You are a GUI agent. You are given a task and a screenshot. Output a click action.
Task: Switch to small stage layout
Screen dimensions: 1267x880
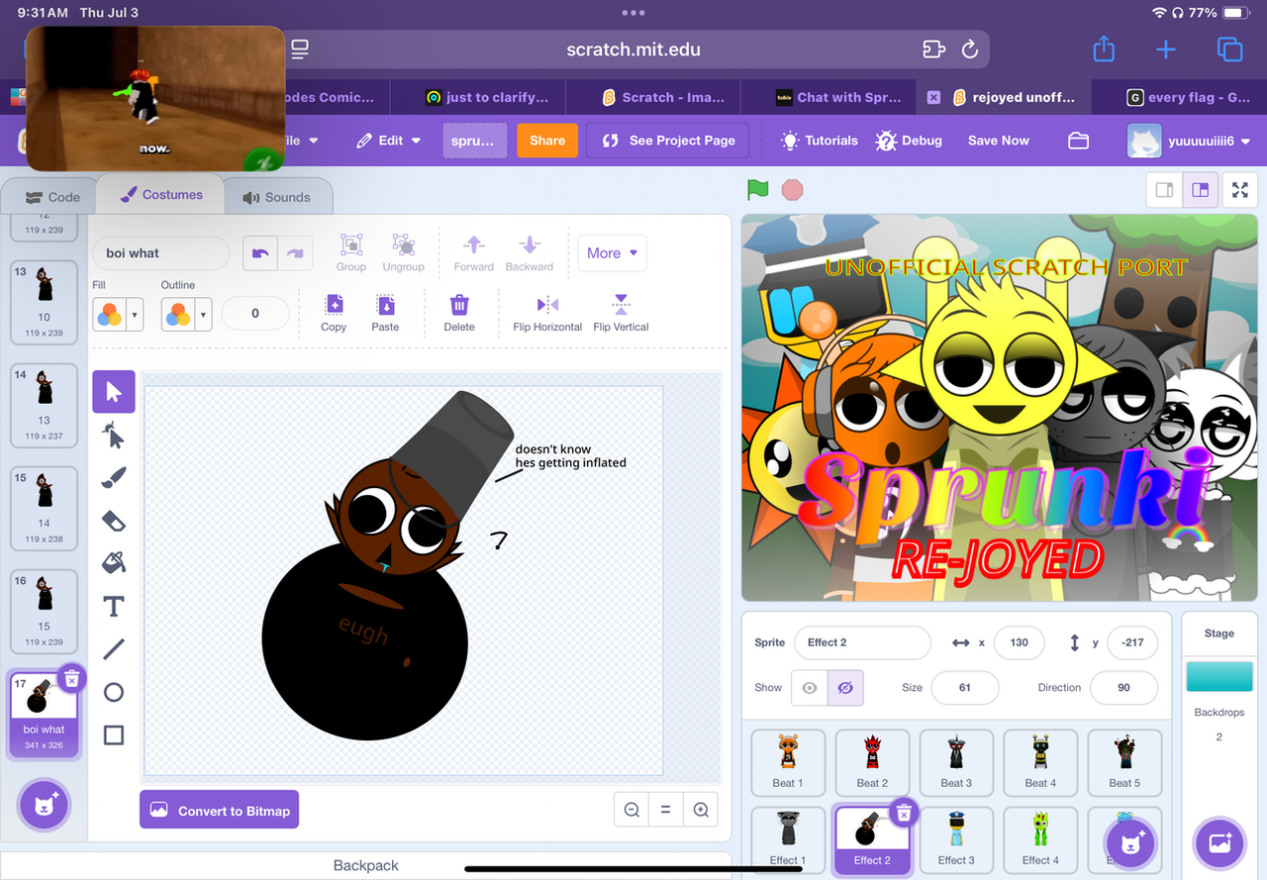pos(1165,190)
